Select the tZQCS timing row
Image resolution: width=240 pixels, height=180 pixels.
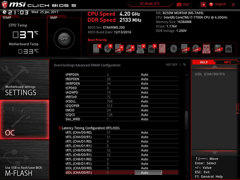[x=122, y=115]
